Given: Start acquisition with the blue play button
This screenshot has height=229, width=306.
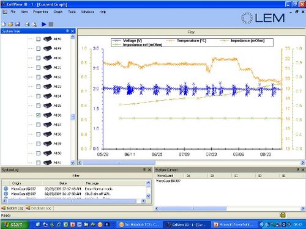Looking at the screenshot, I should pos(44,24).
